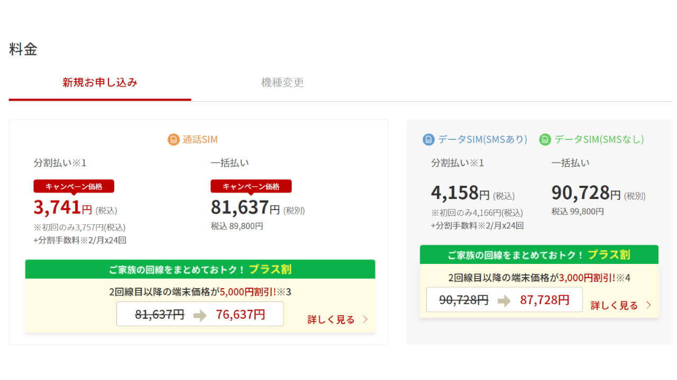This screenshot has height=380, width=677.
Task: Open 詳しく見る link in 通話SIM panel
Action: point(331,319)
